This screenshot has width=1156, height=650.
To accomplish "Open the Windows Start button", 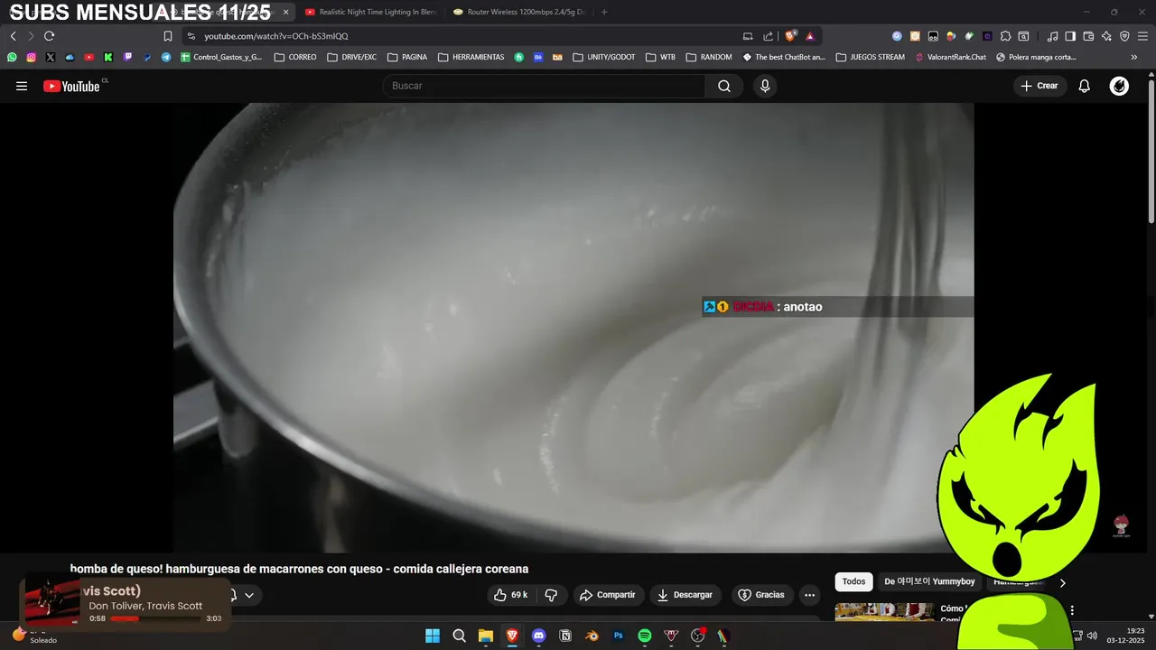I will click(x=433, y=636).
